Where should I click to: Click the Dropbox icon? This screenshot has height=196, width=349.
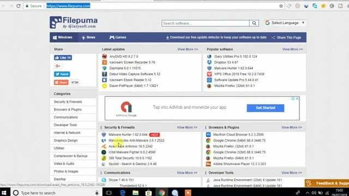click(209, 63)
